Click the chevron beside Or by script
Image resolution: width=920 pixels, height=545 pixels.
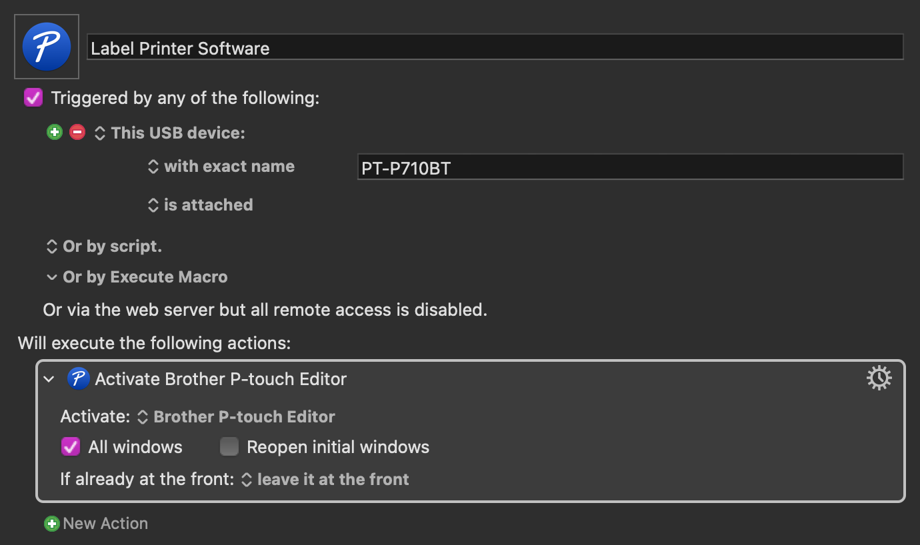tap(51, 246)
